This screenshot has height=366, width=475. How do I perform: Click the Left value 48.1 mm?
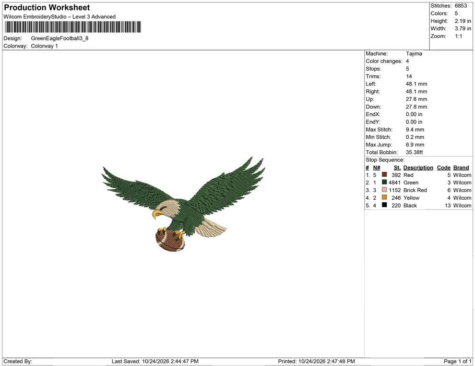coord(416,84)
